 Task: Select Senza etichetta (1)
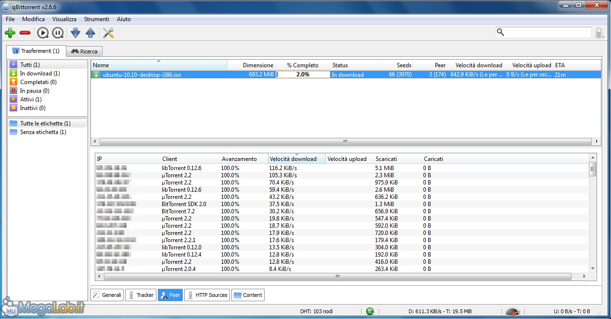48,132
